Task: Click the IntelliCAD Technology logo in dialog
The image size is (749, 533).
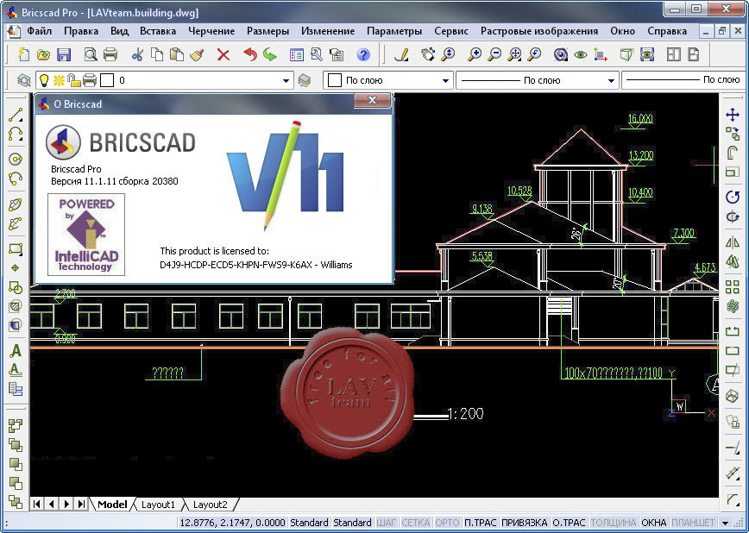Action: click(86, 235)
